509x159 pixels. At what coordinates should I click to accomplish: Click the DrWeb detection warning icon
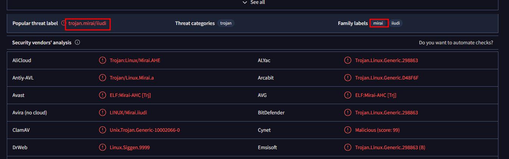pyautogui.click(x=102, y=147)
